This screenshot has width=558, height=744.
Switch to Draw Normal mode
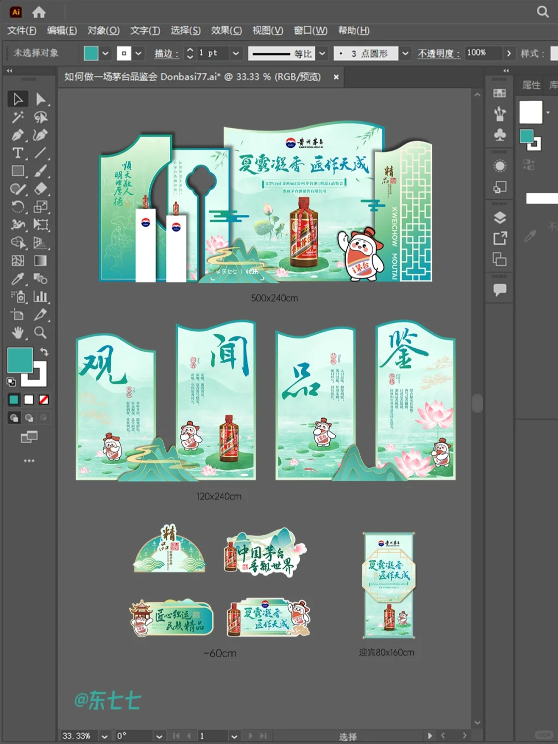[14, 418]
